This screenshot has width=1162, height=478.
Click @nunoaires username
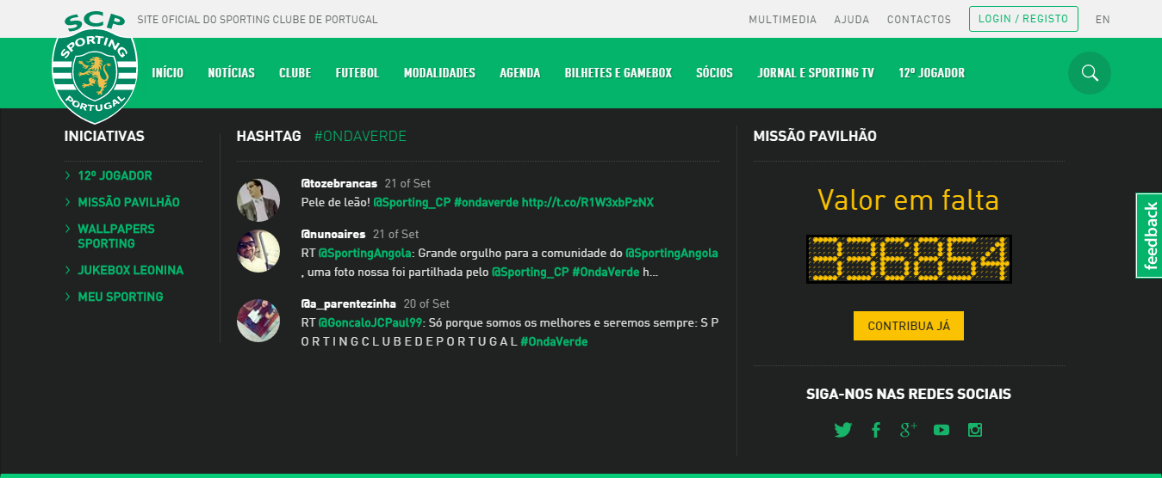(333, 234)
